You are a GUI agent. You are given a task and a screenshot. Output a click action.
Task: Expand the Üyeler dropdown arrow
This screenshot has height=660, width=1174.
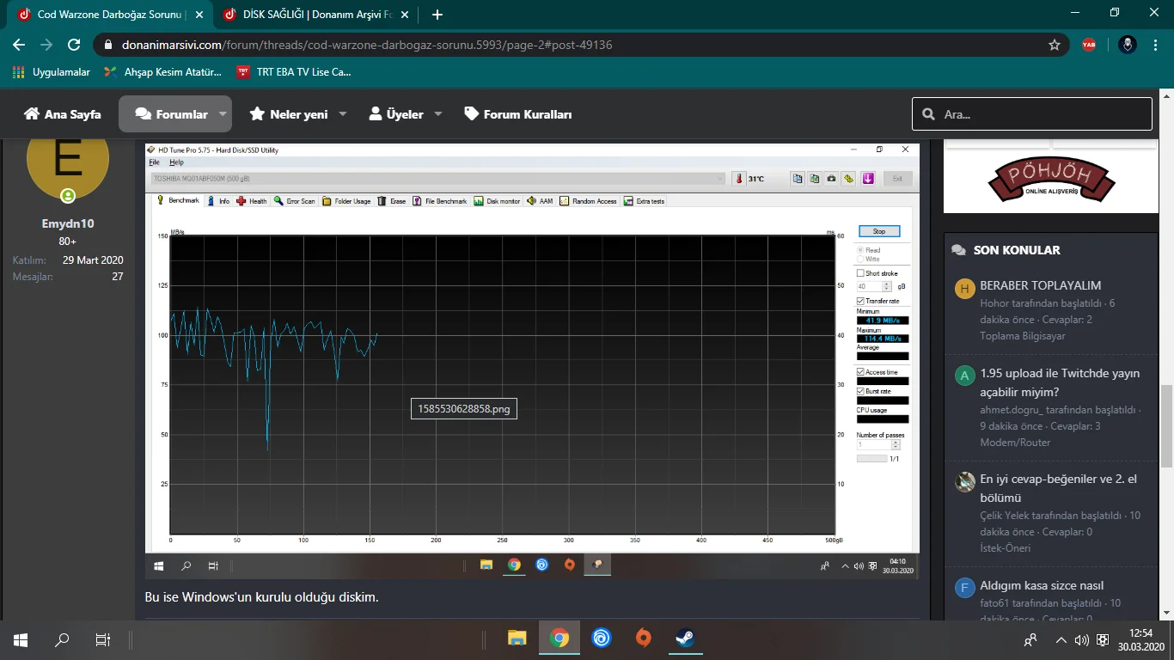tap(438, 114)
